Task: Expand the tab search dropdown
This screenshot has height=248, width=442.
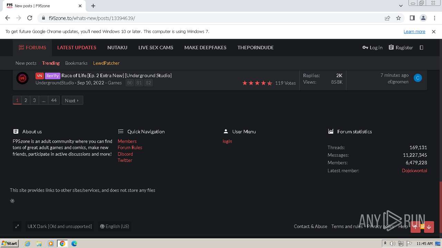Action: [401, 6]
